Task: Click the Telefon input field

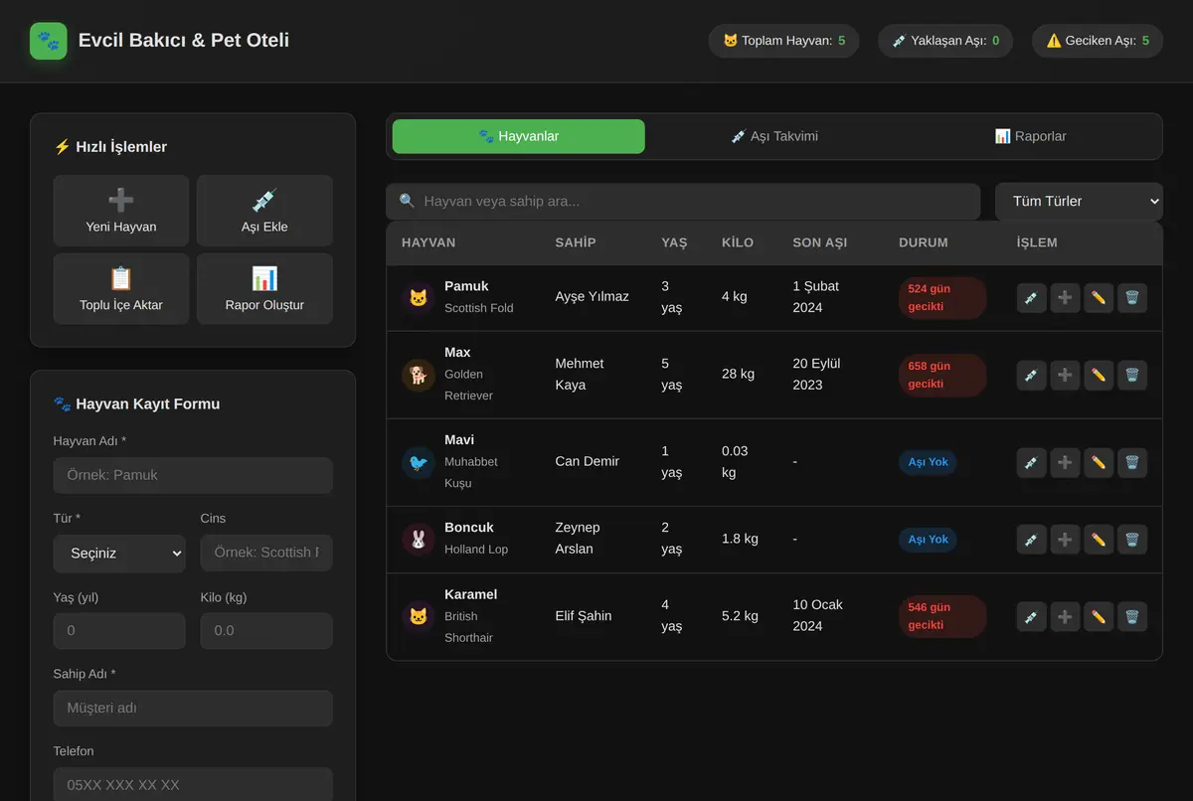Action: (x=193, y=785)
